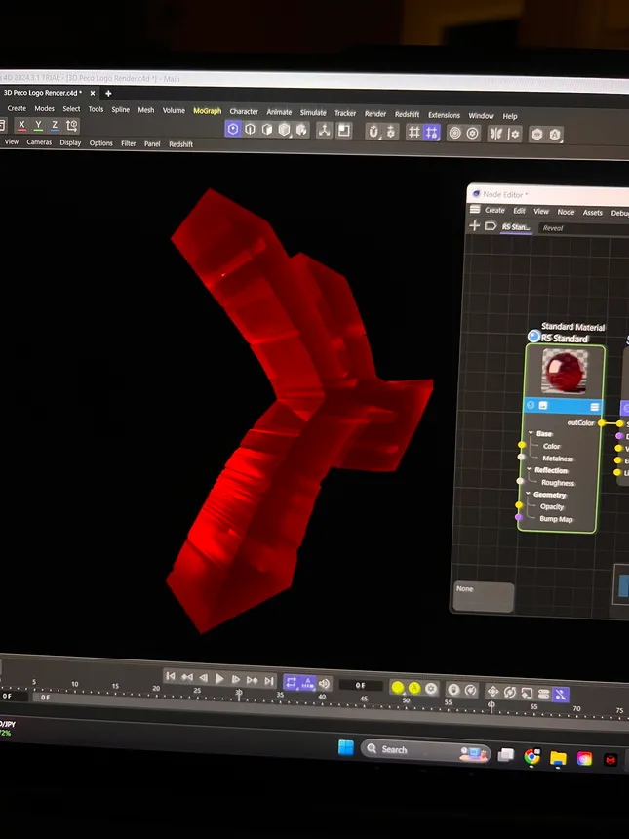Open the Redshift menu in main menu bar
This screenshot has width=629, height=839.
[407, 114]
